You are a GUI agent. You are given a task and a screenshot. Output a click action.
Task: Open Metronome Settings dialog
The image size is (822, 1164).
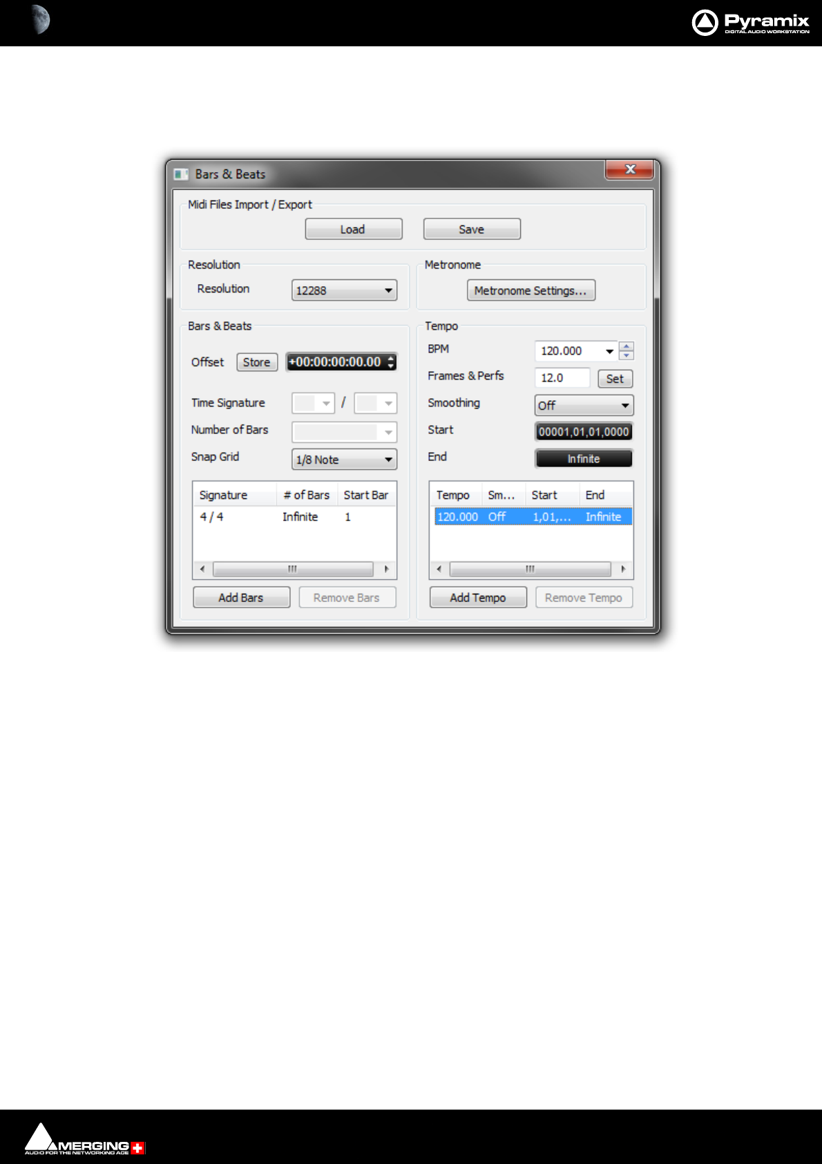[531, 290]
